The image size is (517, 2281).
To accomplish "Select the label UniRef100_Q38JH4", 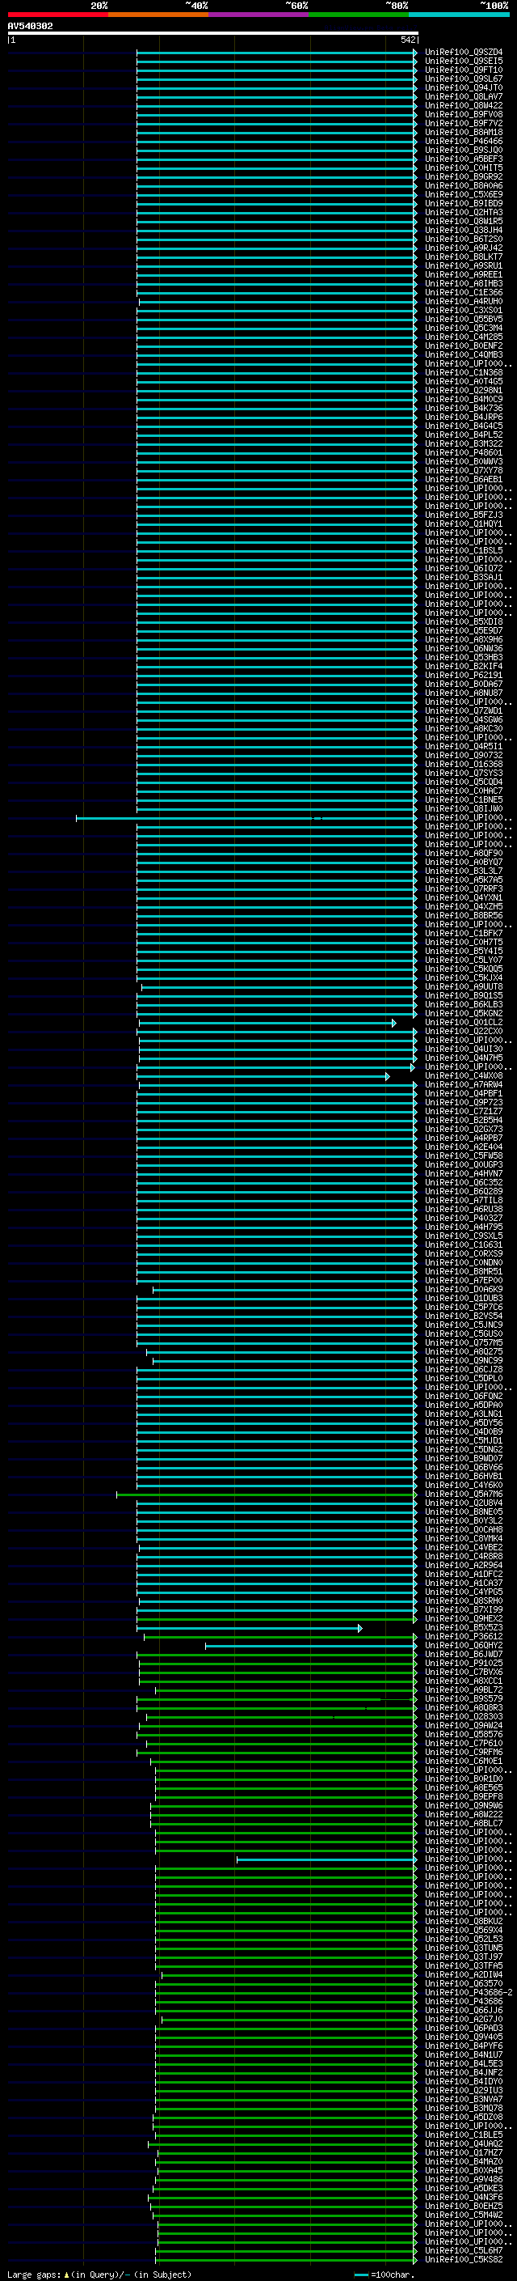I will [464, 231].
